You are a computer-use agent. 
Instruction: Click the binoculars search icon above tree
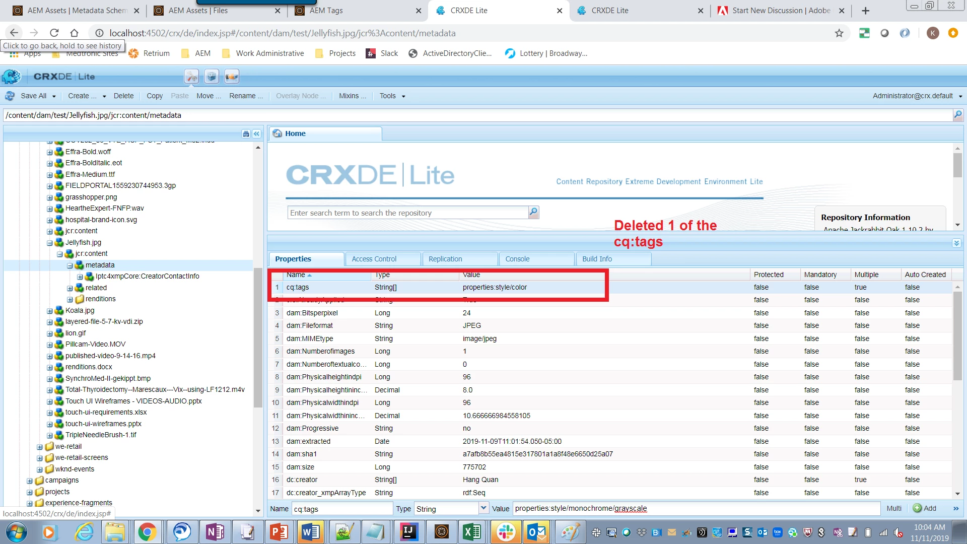[x=246, y=134]
